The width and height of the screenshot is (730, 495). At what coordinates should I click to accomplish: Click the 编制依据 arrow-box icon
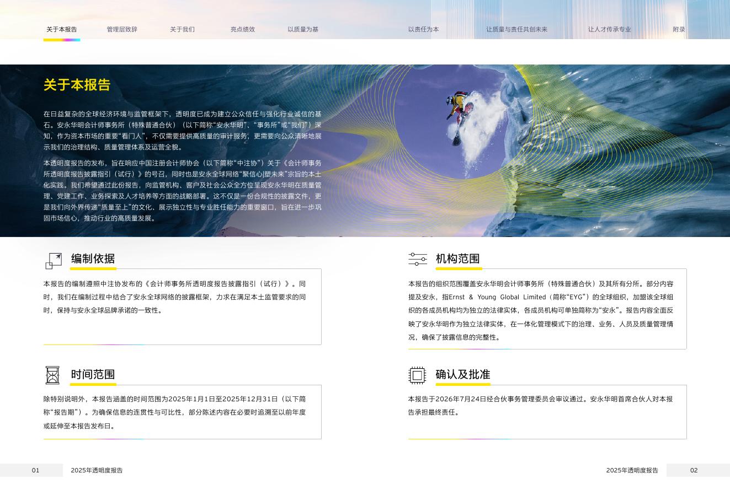(x=54, y=261)
